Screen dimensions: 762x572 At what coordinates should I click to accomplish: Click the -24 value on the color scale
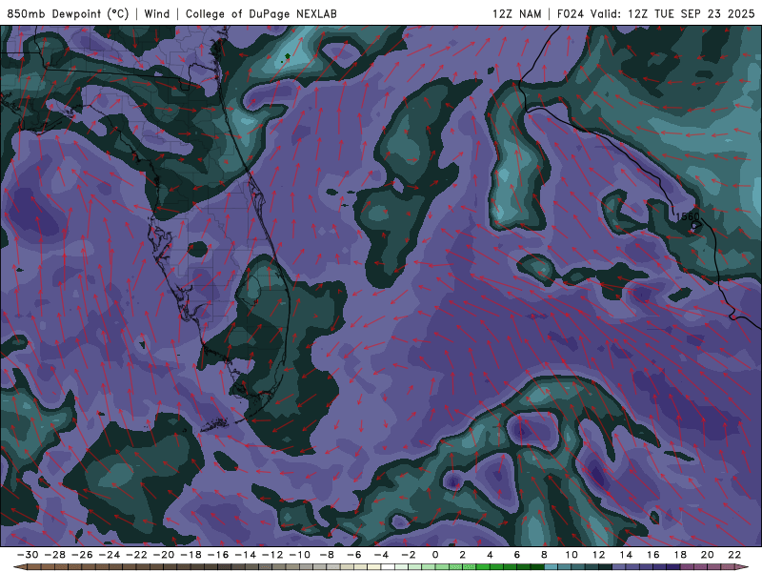coord(110,555)
